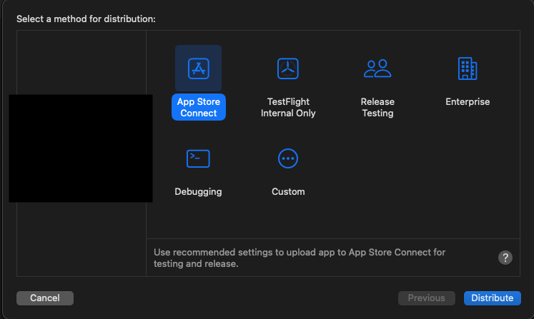This screenshot has height=319, width=534.
Task: Click the Cancel button
Action: [45, 298]
